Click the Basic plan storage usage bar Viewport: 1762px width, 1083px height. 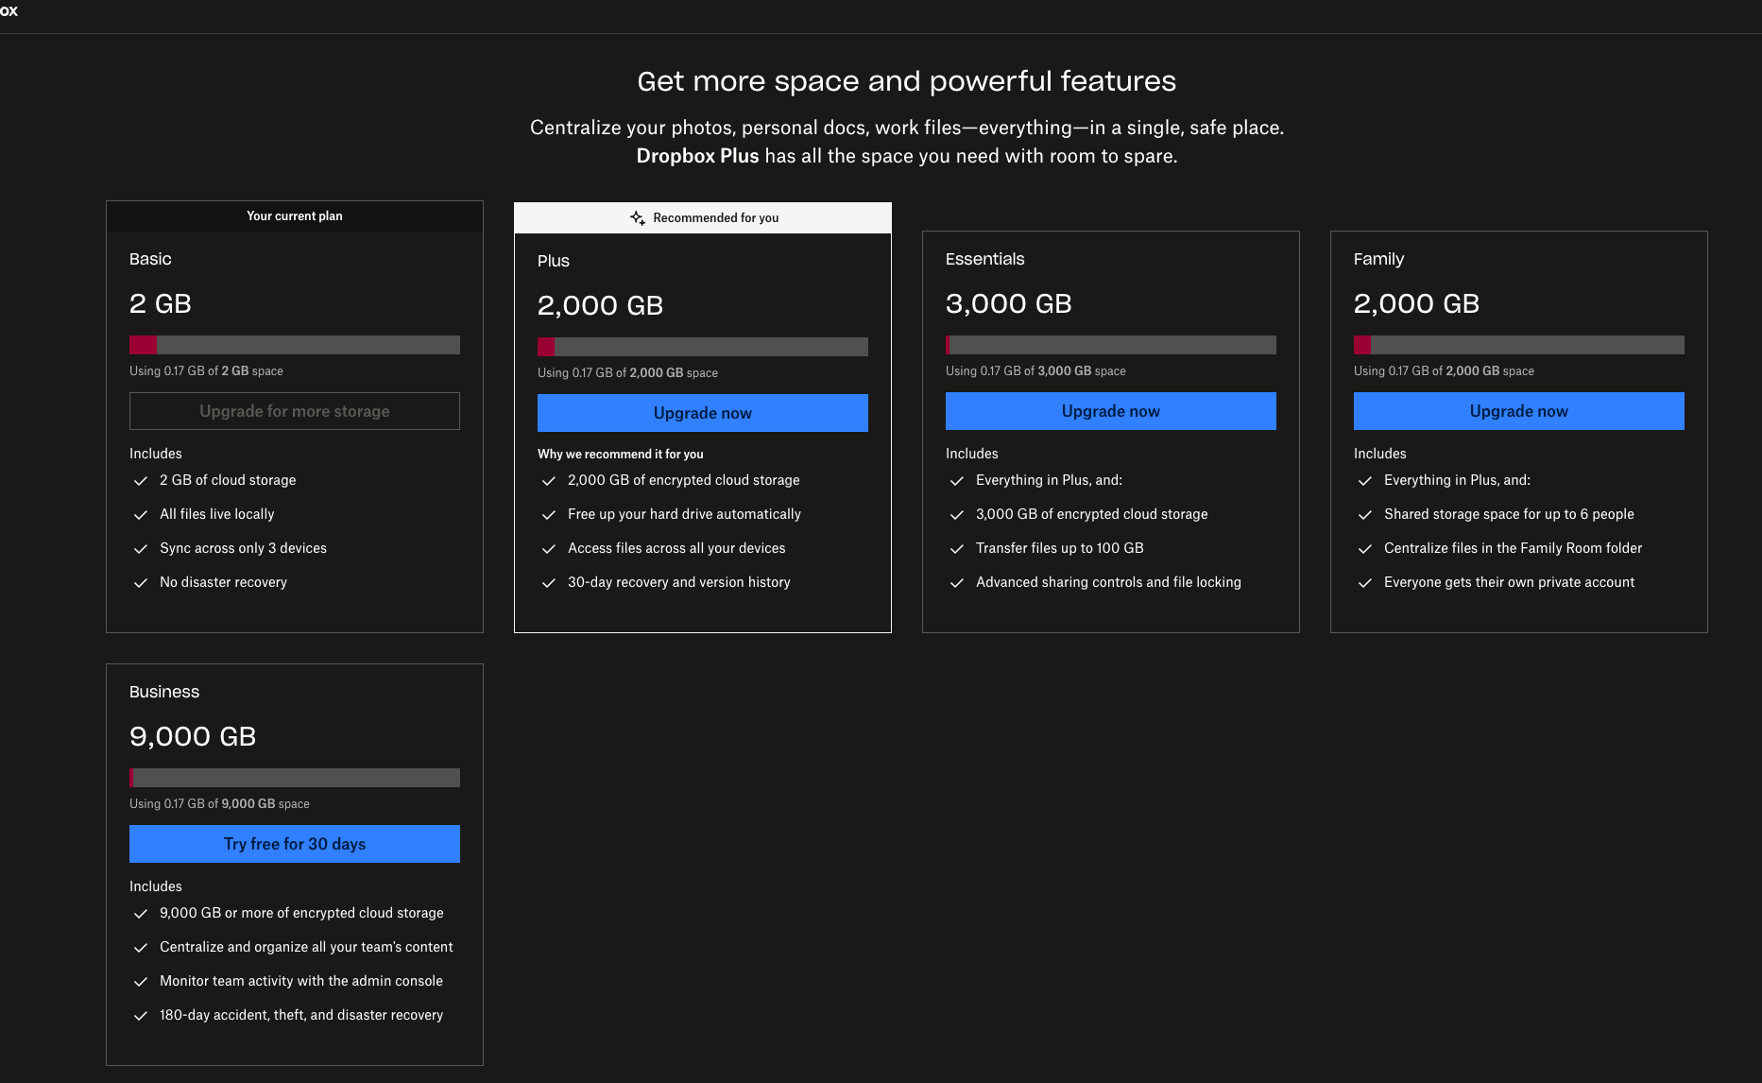(x=295, y=345)
